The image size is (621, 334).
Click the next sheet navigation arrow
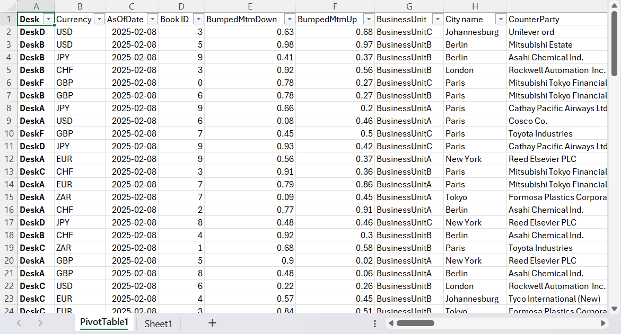click(x=40, y=323)
